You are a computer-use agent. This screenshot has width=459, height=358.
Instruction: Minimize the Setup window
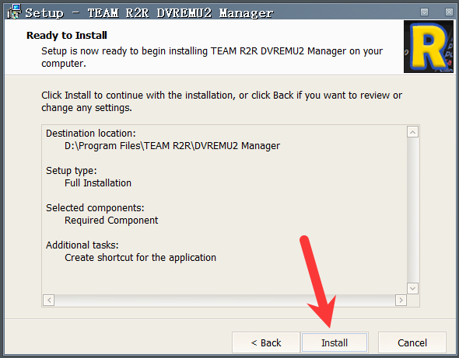(x=424, y=12)
